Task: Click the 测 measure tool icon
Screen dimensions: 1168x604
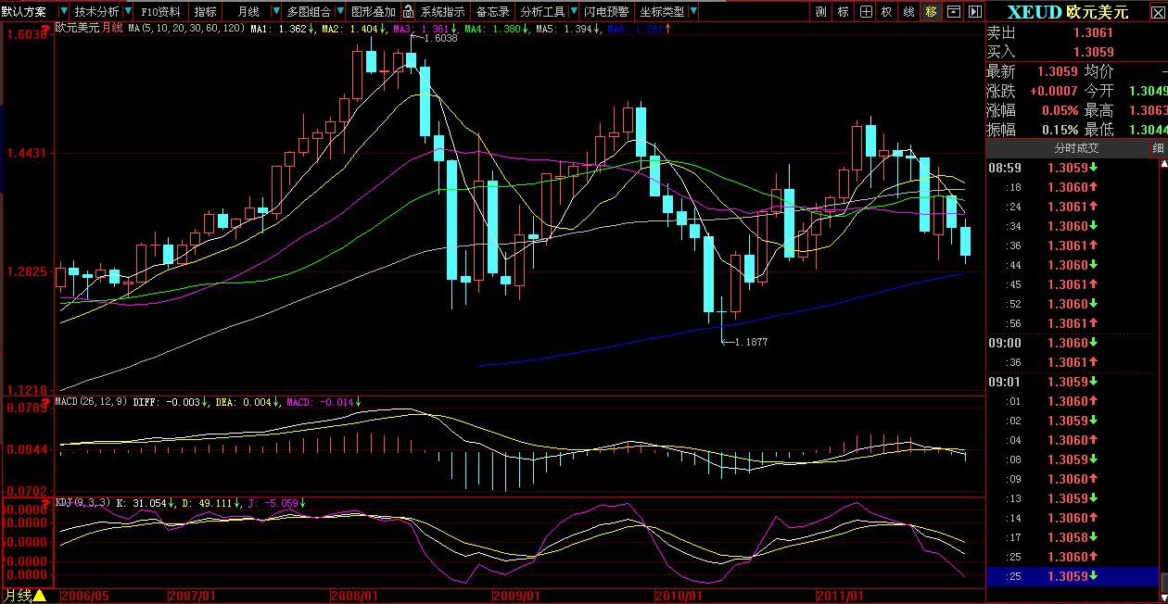Action: click(x=820, y=12)
